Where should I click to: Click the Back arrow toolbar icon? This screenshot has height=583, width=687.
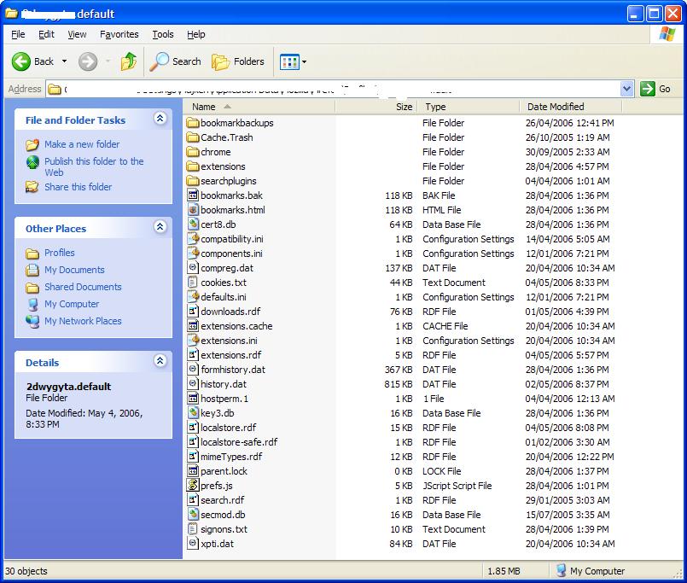[22, 61]
